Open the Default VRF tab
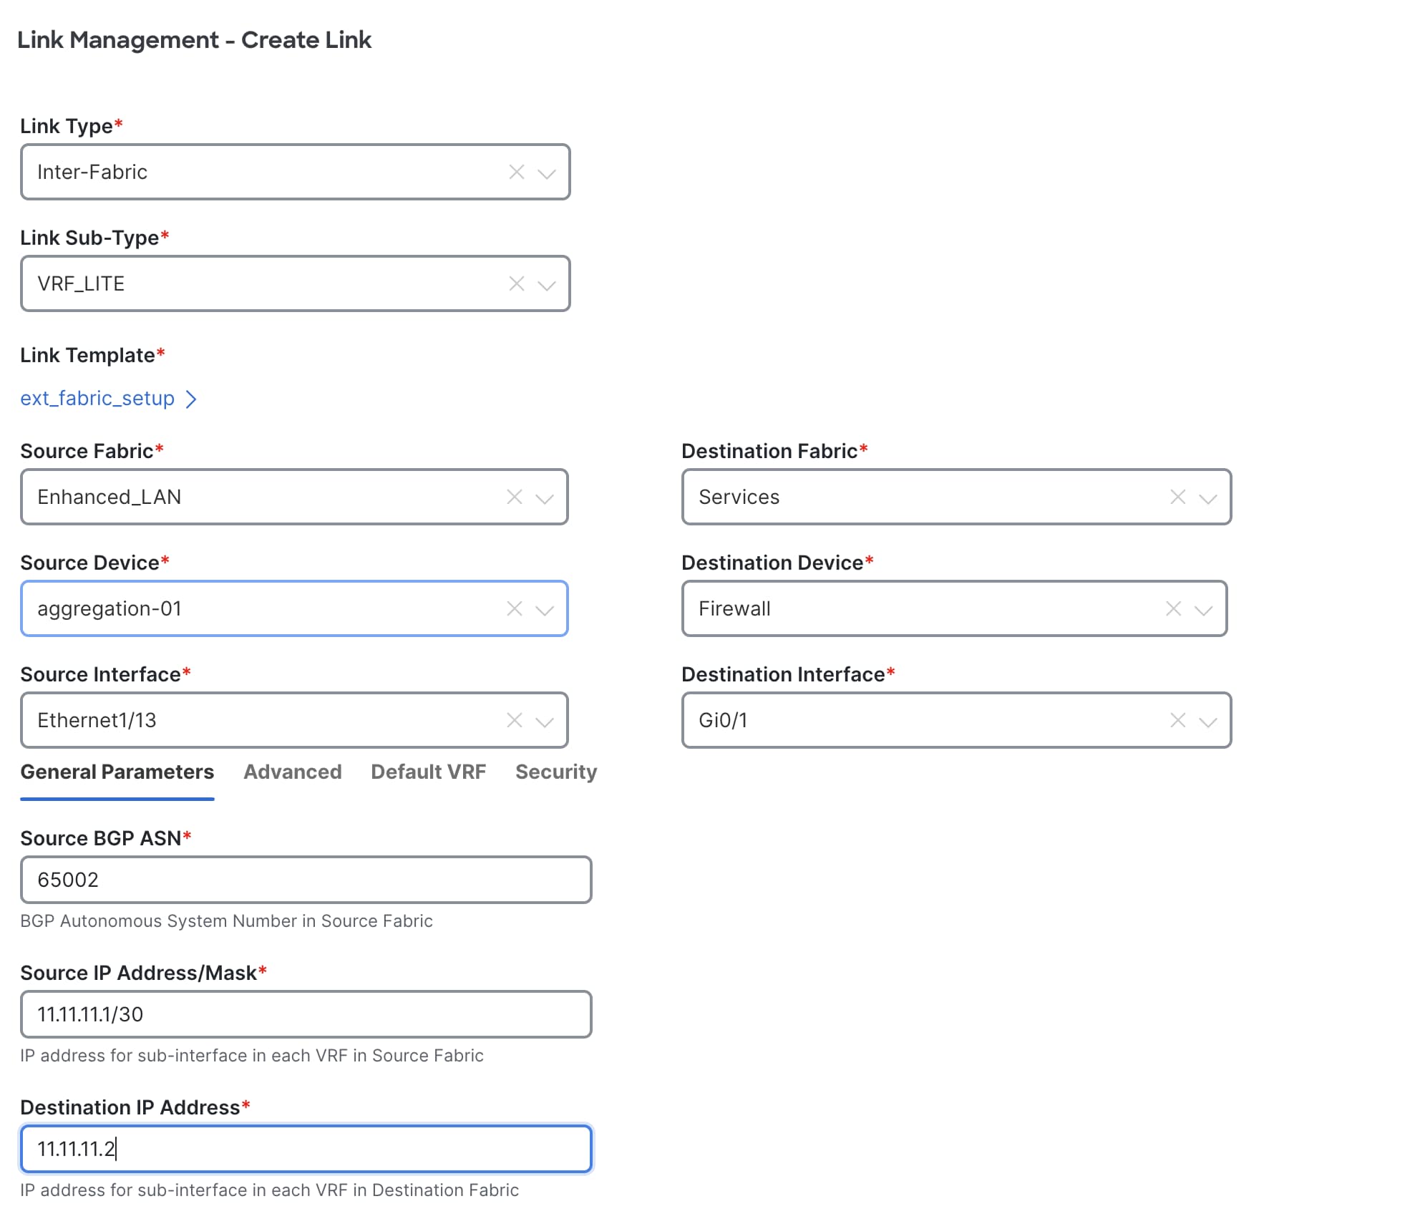Image resolution: width=1410 pixels, height=1224 pixels. point(428,772)
